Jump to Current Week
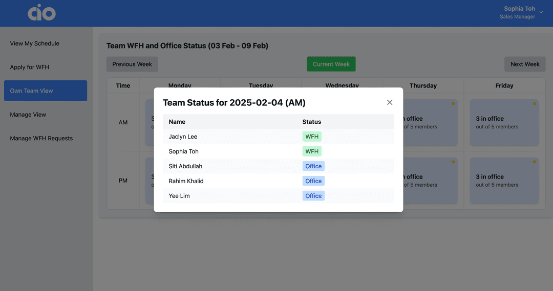 pos(331,64)
